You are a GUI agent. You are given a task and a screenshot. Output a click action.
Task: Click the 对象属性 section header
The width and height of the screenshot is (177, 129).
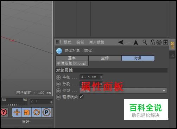coord(112,70)
